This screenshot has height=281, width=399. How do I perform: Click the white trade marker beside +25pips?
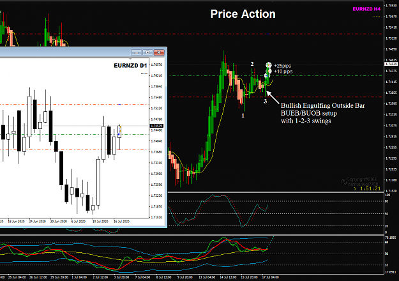coord(269,65)
